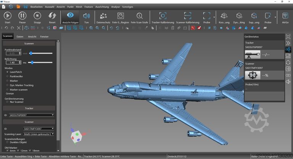Adjust the Belichtung slider
293x159 pixels.
(x=32, y=62)
